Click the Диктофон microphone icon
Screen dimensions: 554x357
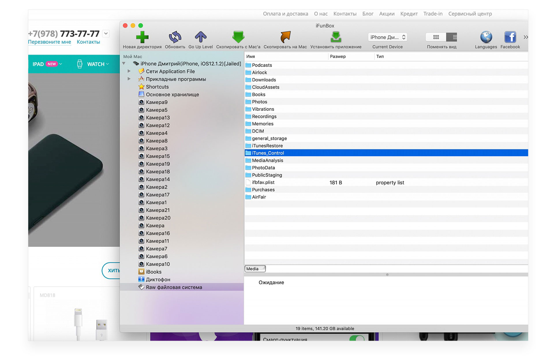(141, 279)
